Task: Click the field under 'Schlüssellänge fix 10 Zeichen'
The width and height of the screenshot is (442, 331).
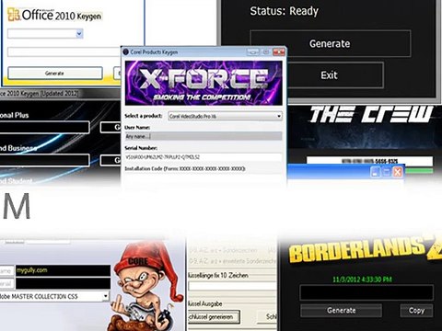Action: point(232,287)
